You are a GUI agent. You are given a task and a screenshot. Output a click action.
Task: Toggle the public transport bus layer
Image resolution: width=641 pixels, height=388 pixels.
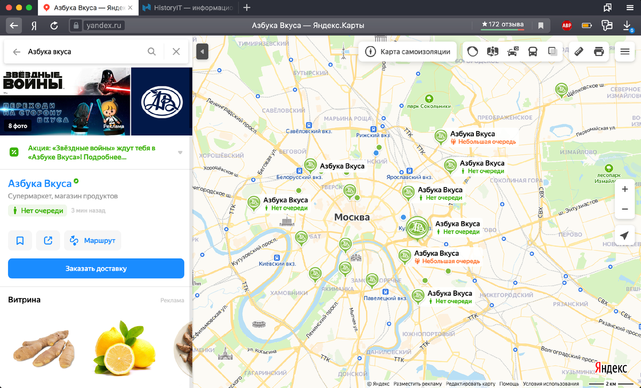coord(533,52)
